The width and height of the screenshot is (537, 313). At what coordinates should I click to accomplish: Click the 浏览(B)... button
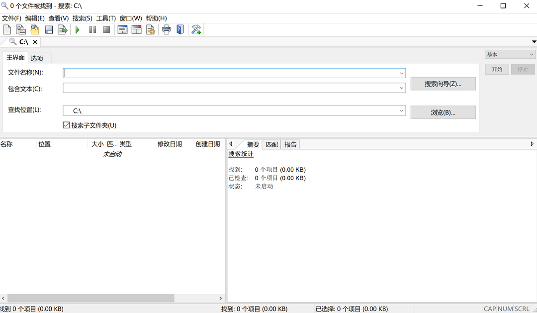coord(443,112)
